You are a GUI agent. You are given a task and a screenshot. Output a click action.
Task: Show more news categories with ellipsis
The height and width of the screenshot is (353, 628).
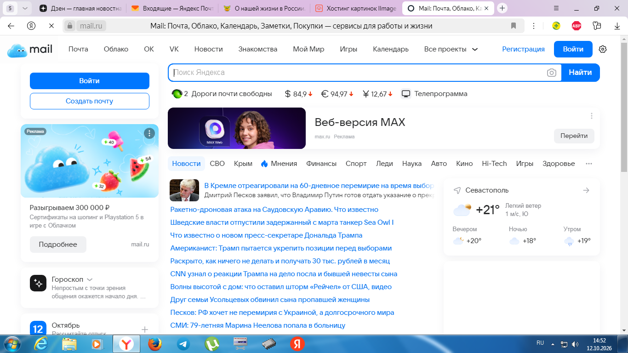click(589, 164)
